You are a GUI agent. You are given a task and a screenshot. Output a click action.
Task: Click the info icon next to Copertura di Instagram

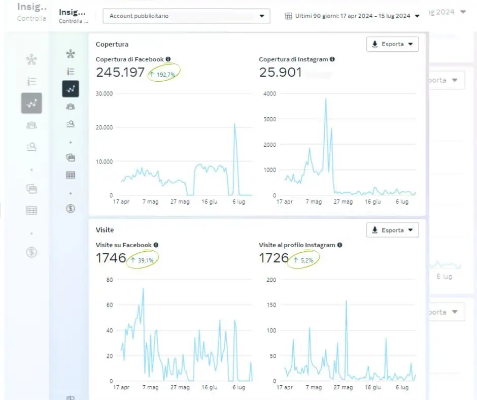tap(332, 59)
